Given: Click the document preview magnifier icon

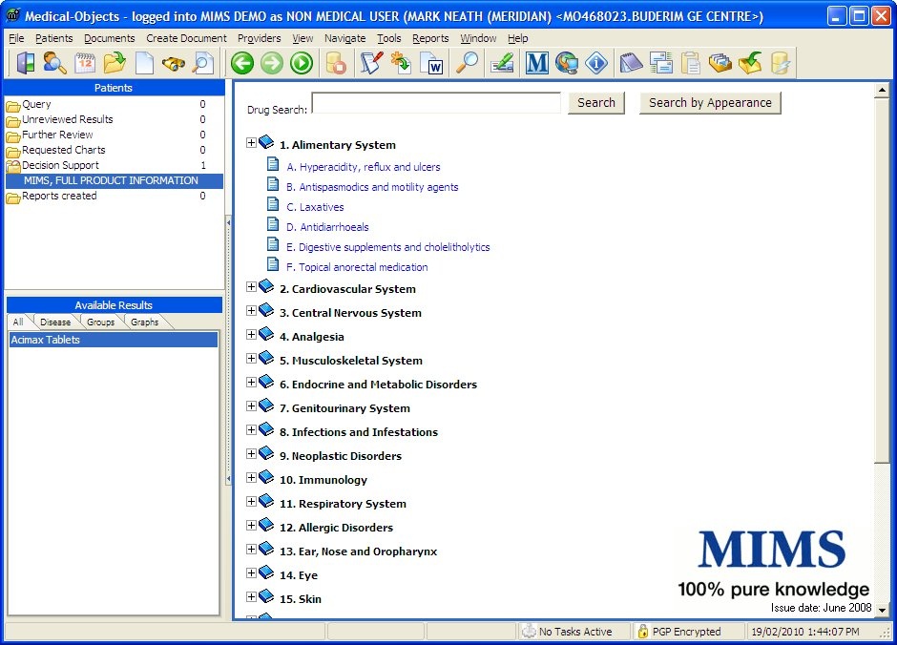Looking at the screenshot, I should pos(202,63).
